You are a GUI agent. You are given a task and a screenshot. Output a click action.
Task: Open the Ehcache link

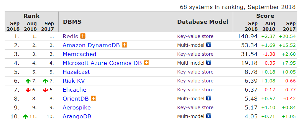click(75, 90)
